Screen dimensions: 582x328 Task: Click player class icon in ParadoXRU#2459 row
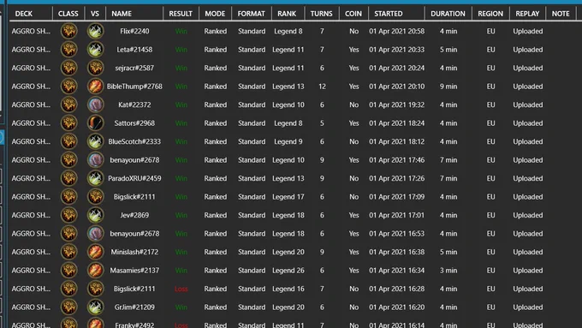68,178
